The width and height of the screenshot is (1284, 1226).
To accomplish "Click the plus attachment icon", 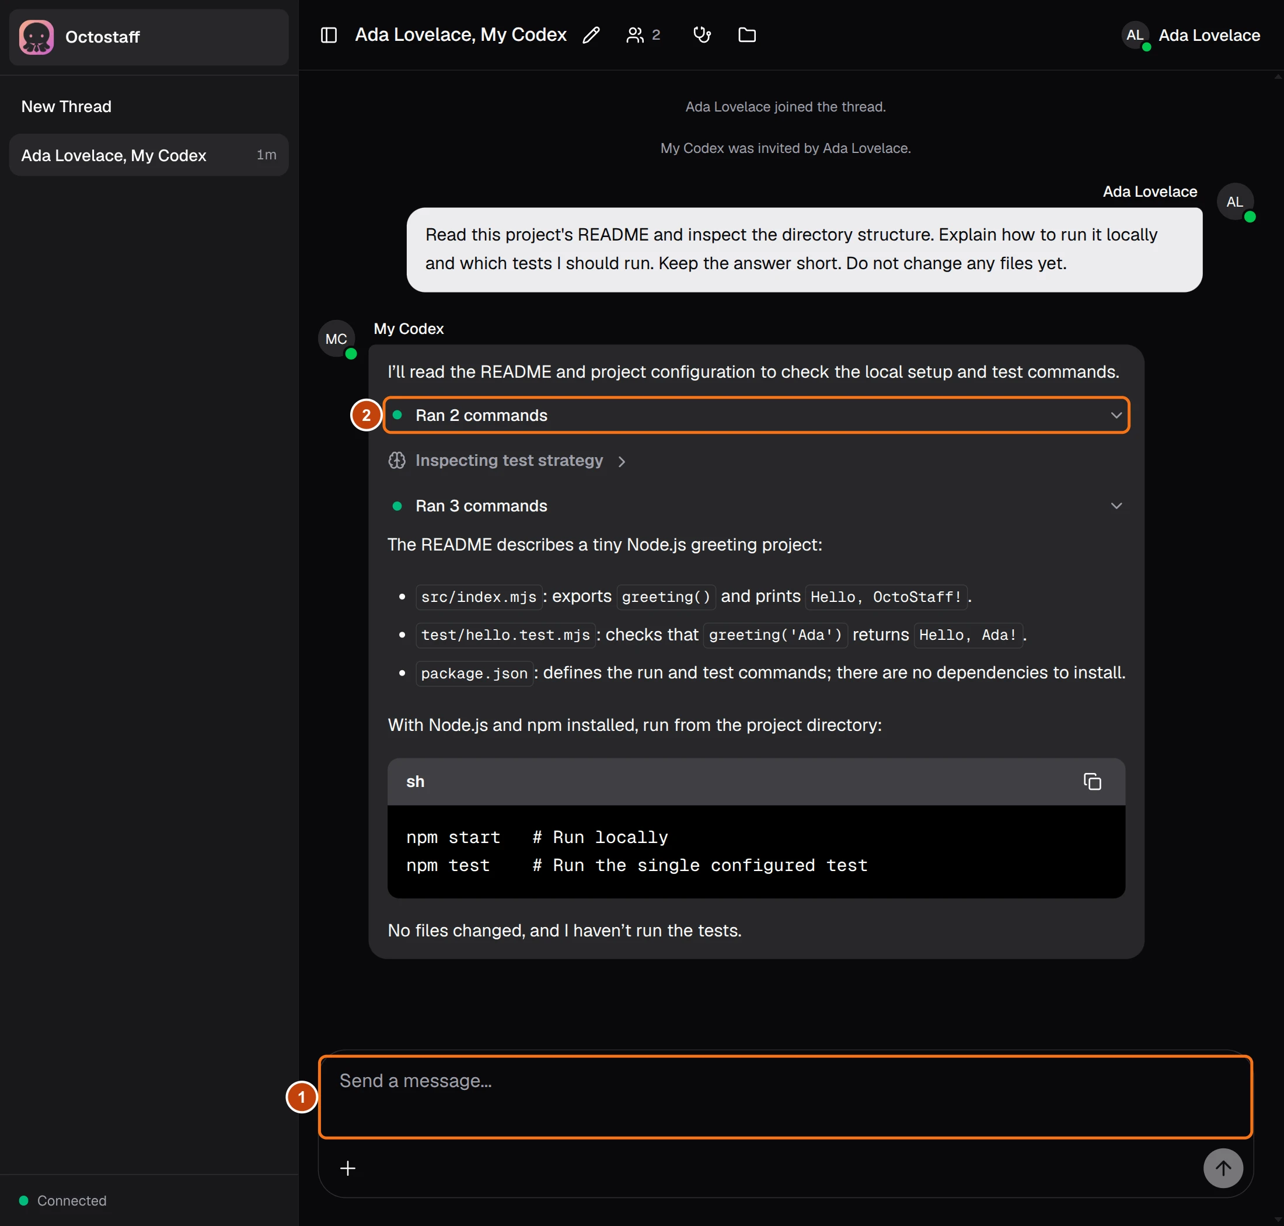I will click(348, 1168).
